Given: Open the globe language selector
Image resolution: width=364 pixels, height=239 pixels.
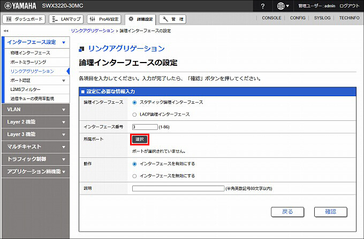Looking at the screenshot, I should click(x=283, y=6).
